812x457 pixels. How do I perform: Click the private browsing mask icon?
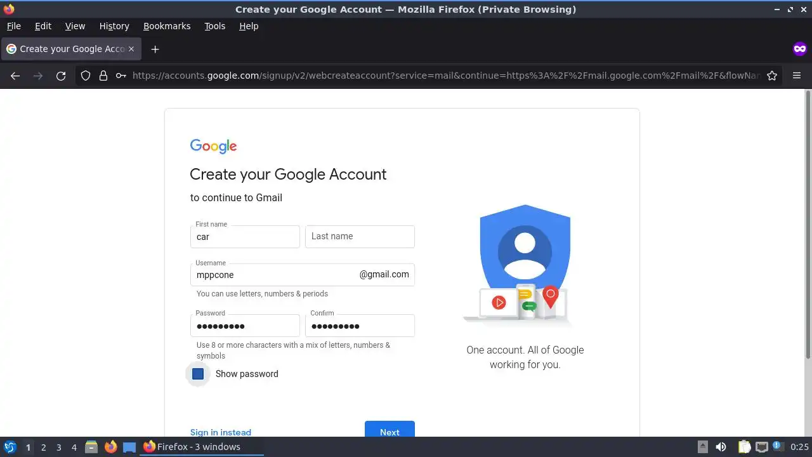point(799,49)
